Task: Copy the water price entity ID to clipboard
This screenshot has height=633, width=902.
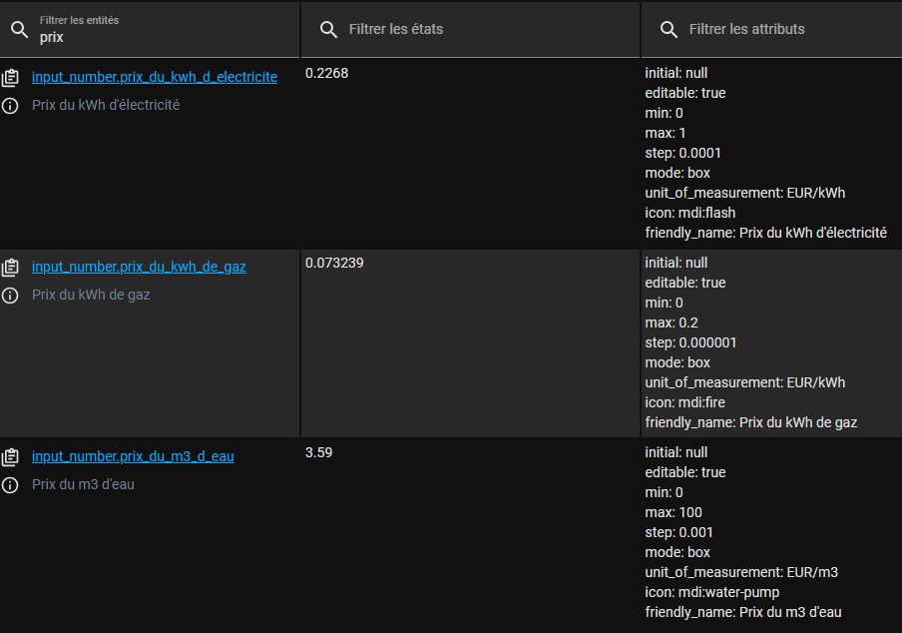Action: point(11,457)
